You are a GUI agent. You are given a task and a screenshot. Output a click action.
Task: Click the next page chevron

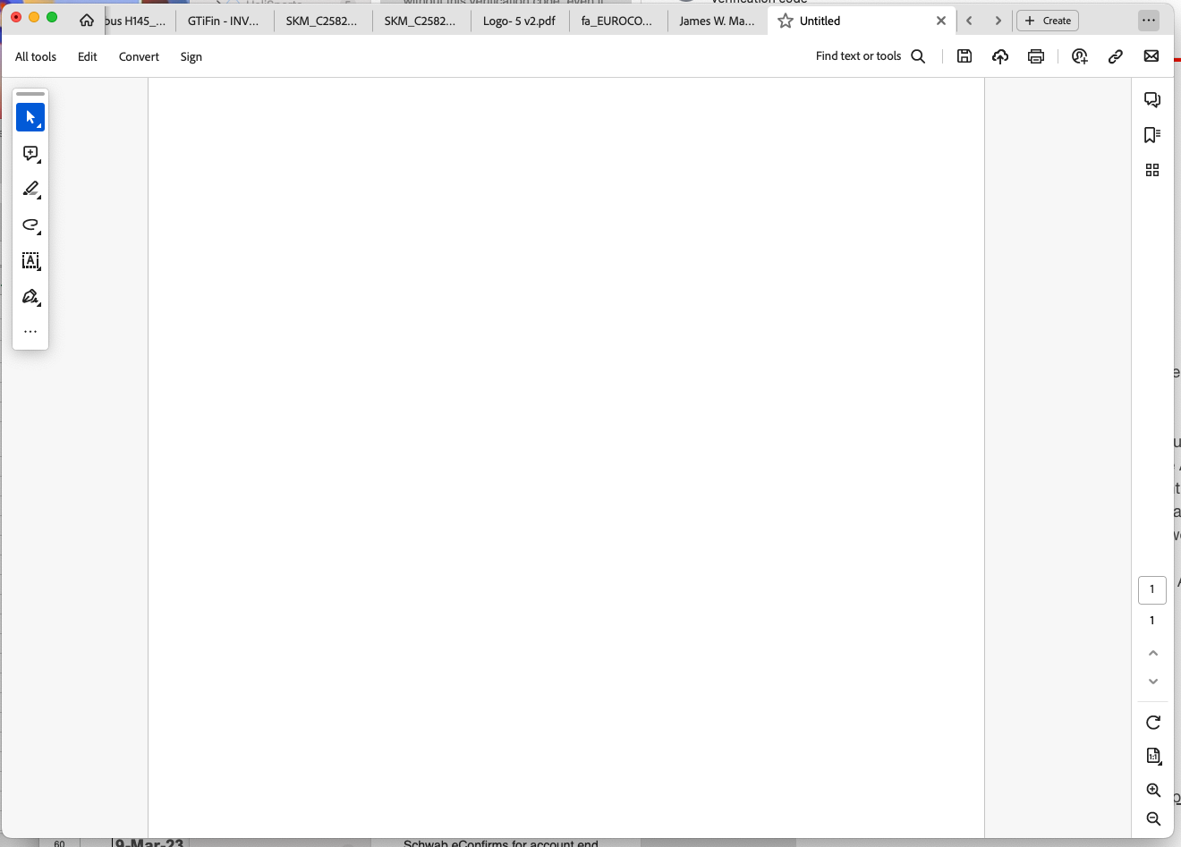(x=998, y=20)
